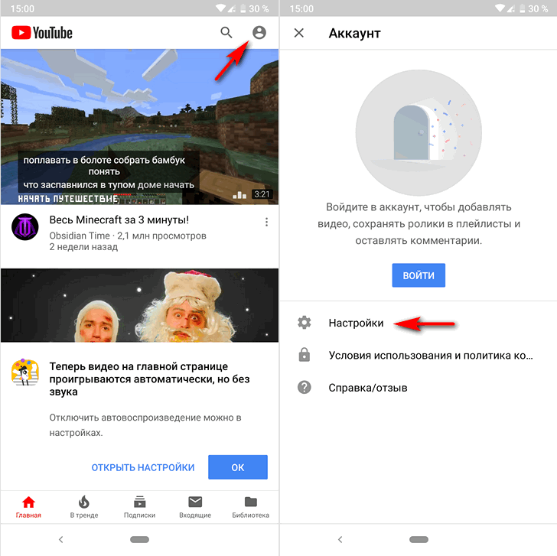557x556 pixels.
Task: Click the help question mark icon
Action: click(x=305, y=387)
